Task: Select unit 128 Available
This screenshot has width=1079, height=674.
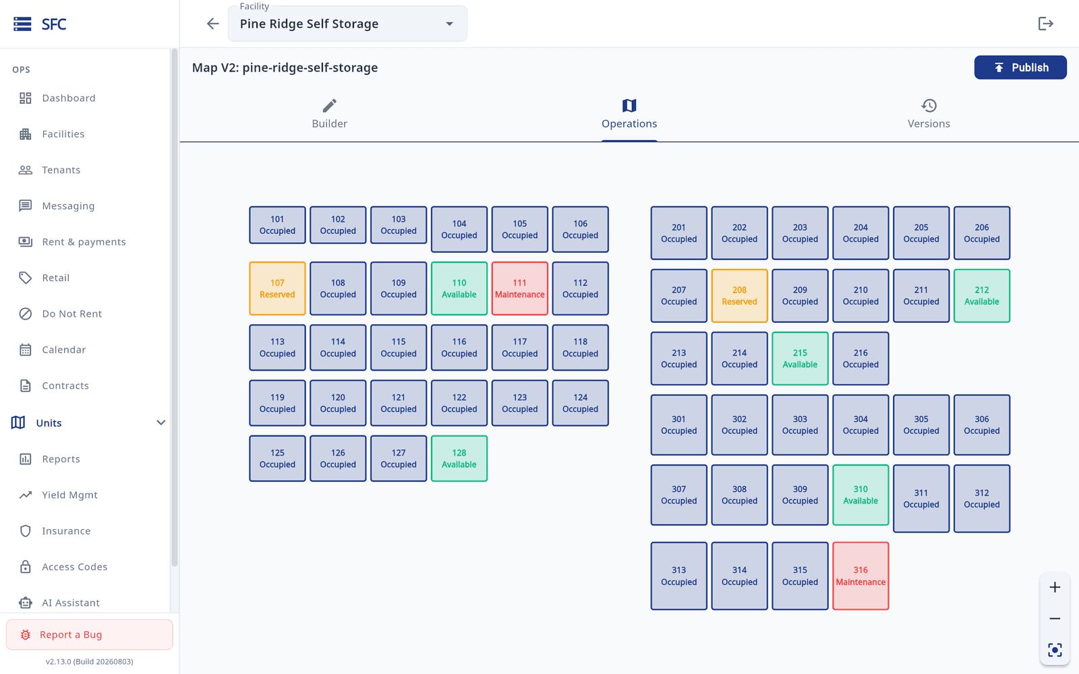Action: click(459, 458)
